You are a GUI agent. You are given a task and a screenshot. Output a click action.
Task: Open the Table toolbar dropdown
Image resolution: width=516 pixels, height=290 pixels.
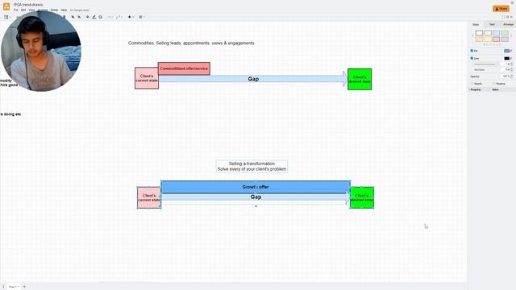click(142, 17)
